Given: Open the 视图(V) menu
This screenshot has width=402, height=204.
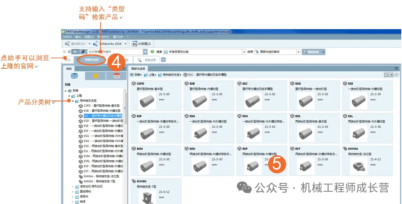Looking at the screenshot, I should coord(89,37).
